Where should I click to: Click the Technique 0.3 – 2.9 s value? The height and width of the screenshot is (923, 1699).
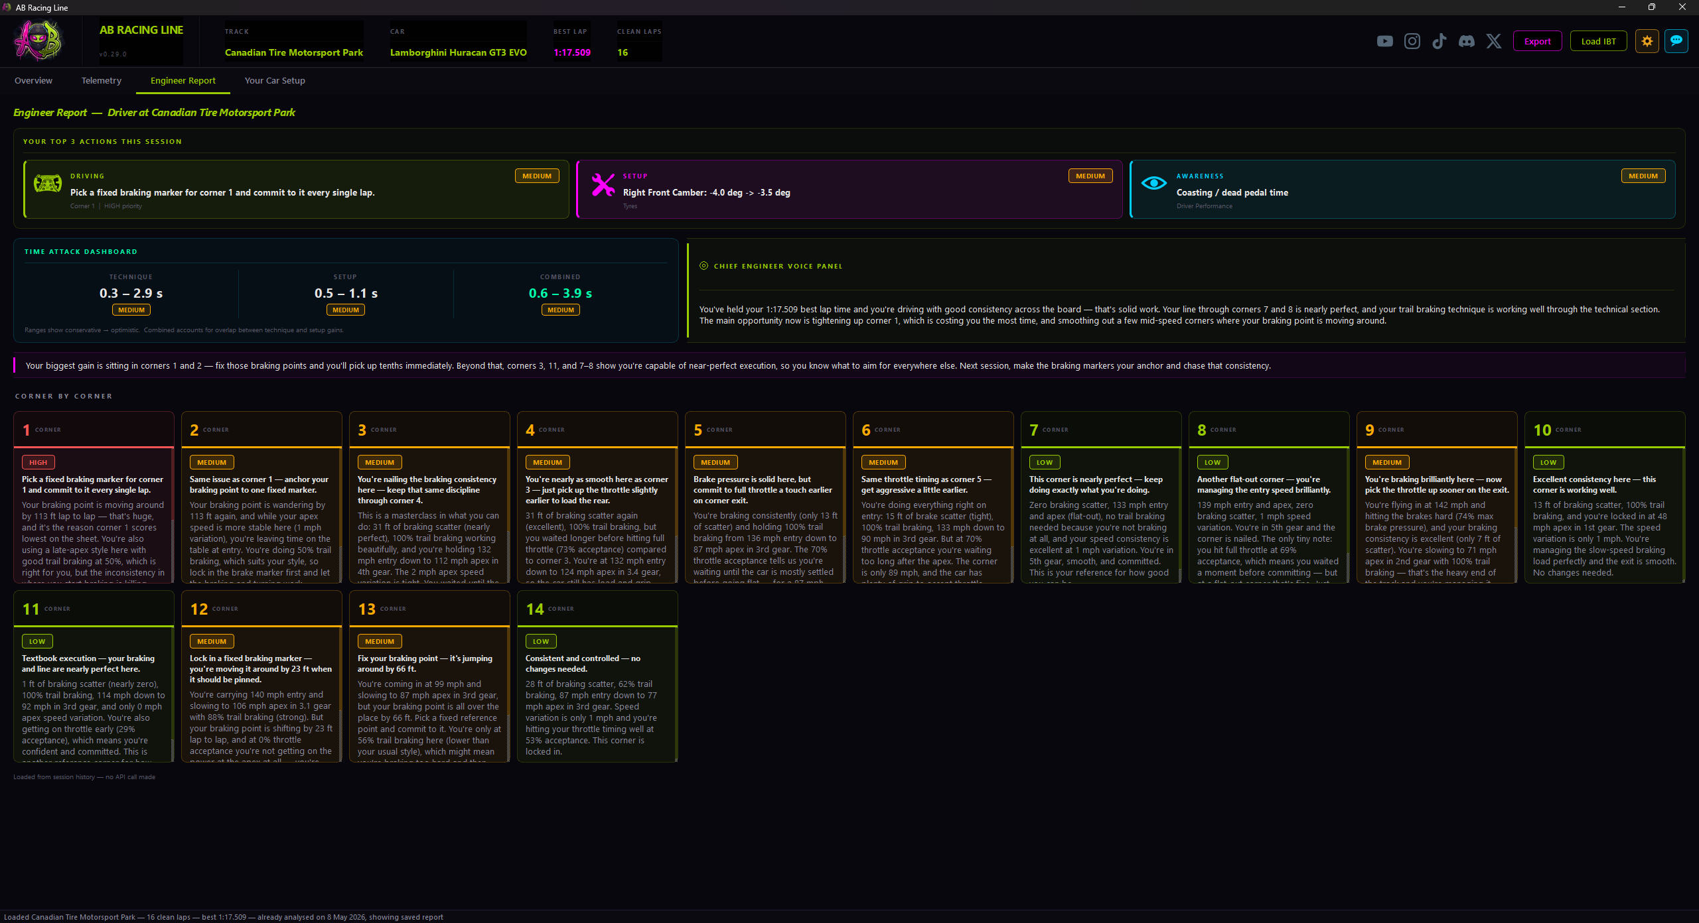point(131,293)
